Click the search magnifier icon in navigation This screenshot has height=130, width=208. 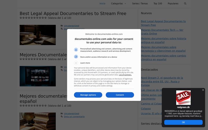coord(185,3)
